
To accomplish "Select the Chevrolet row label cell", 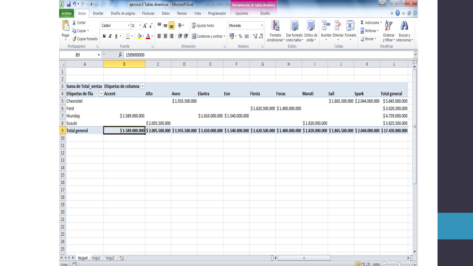I will tap(85, 101).
